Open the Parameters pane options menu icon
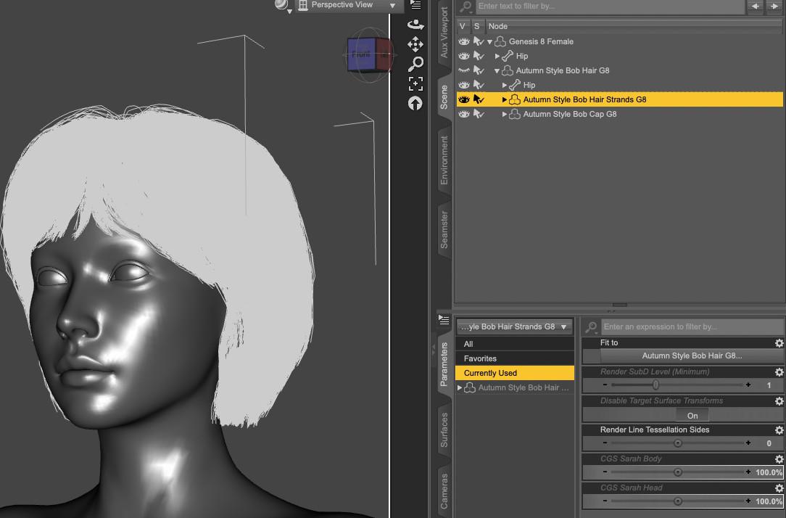This screenshot has height=518, width=786. click(444, 319)
